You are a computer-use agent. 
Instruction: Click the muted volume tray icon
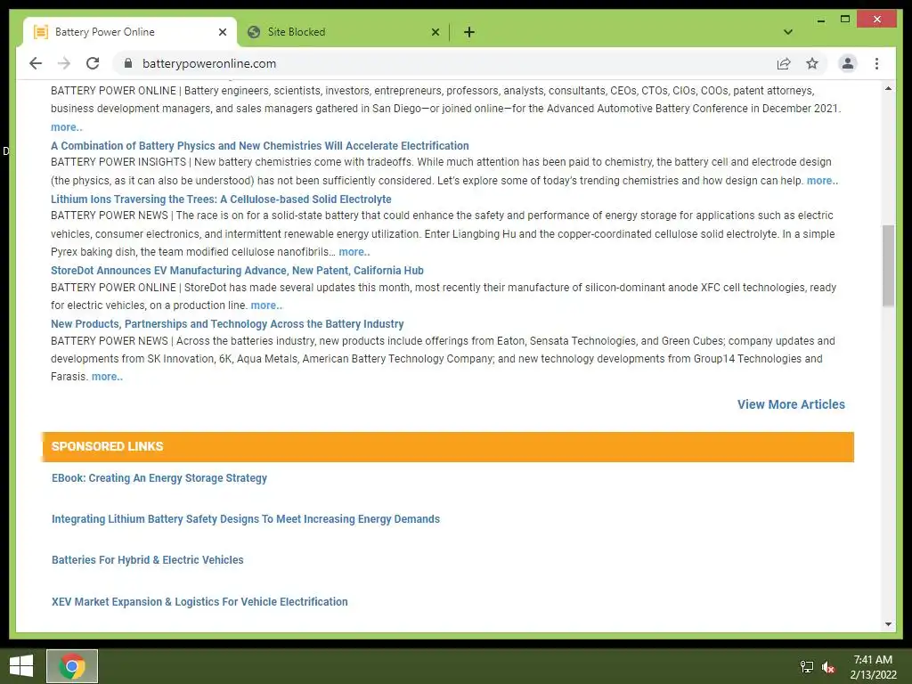point(827,667)
